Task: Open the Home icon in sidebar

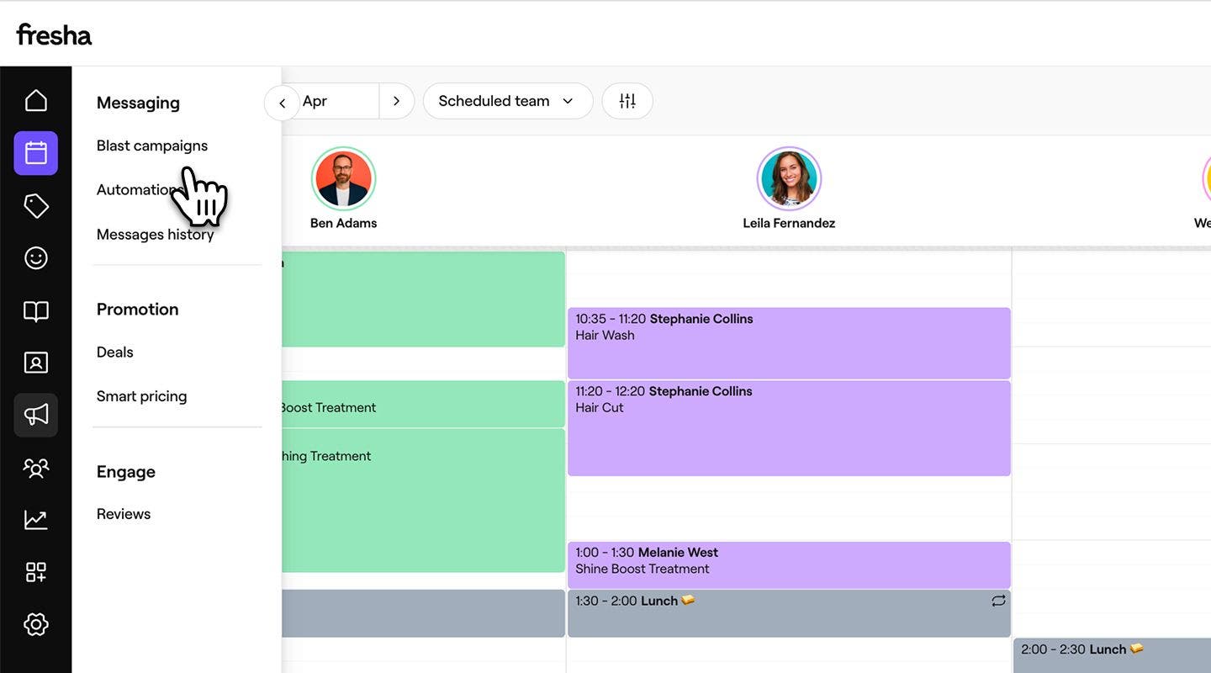Action: click(x=35, y=101)
